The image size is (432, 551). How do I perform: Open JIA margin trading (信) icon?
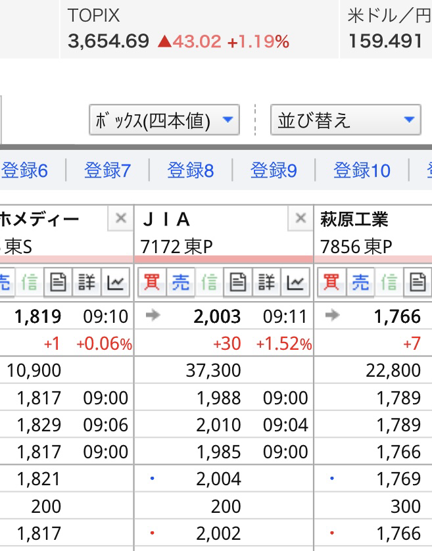coord(209,282)
